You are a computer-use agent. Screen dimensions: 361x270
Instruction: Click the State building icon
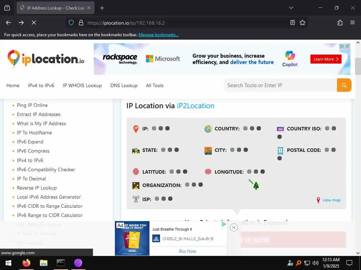coord(136,150)
